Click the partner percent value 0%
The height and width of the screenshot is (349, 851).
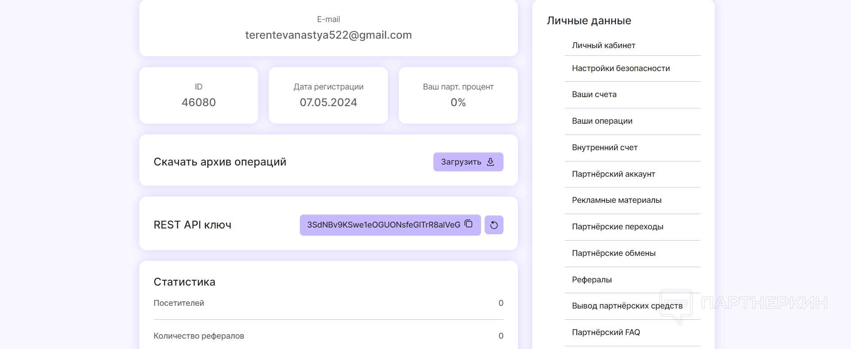point(458,103)
